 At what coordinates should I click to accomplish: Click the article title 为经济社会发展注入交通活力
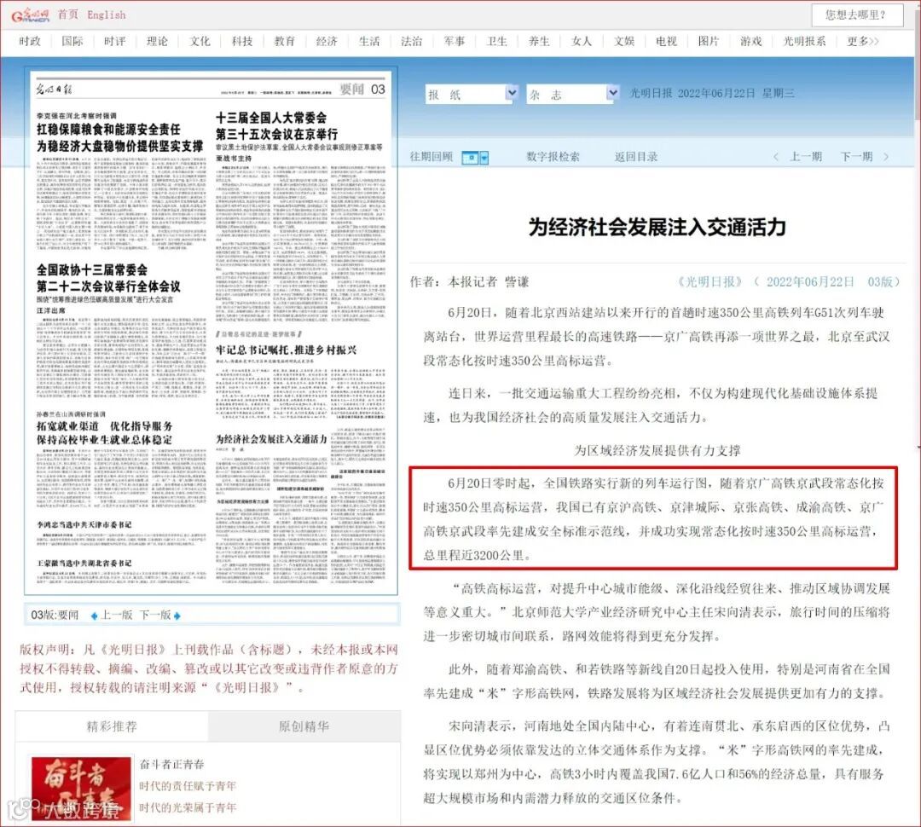click(657, 227)
